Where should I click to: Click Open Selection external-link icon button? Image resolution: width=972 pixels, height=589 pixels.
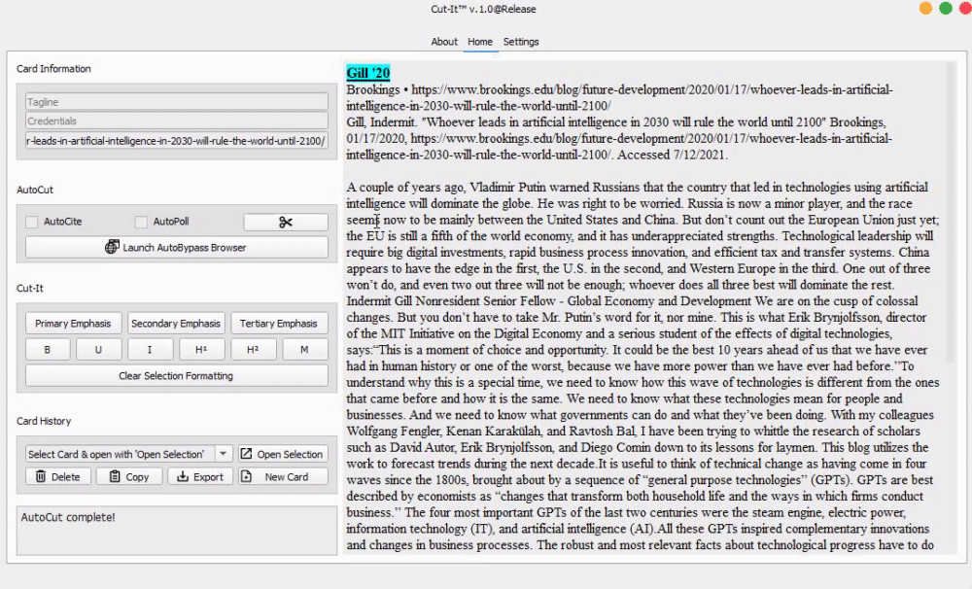click(282, 454)
